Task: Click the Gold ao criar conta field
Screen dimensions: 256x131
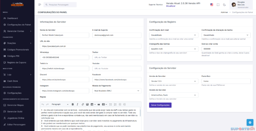Action: (226, 49)
